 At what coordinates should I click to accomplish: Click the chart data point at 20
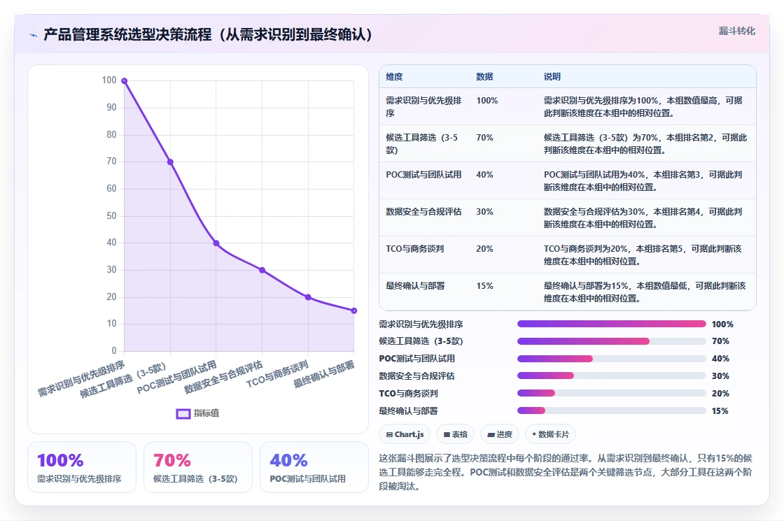(308, 297)
